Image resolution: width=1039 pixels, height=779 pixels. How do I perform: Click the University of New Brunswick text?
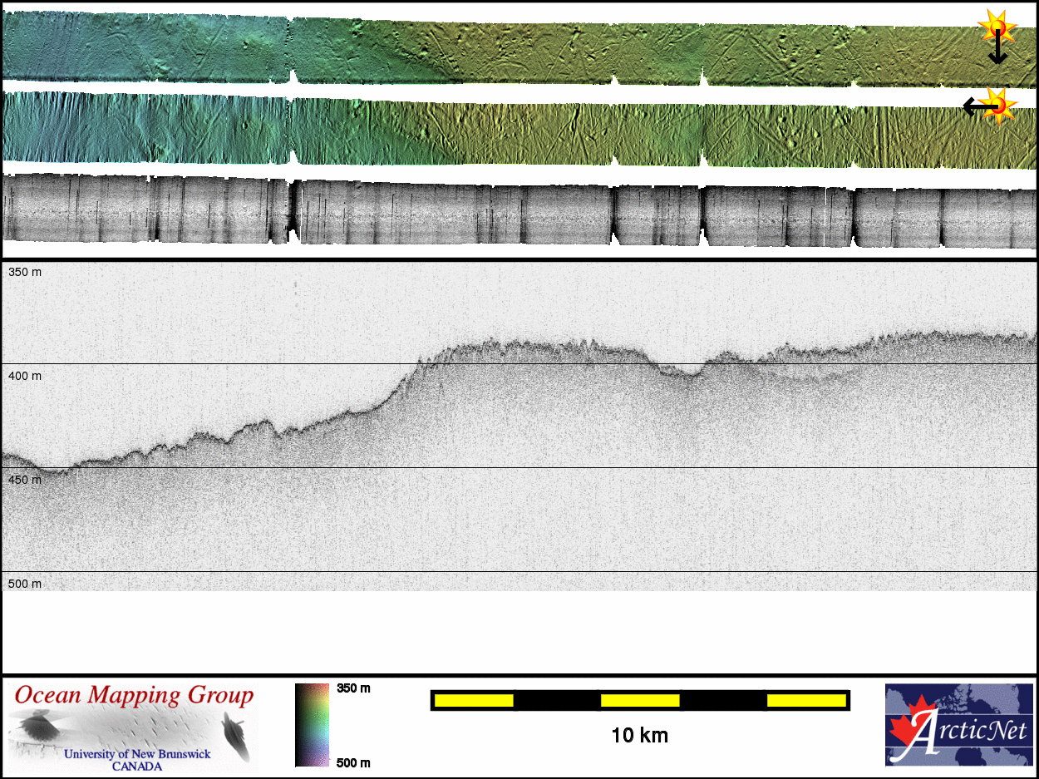click(137, 754)
